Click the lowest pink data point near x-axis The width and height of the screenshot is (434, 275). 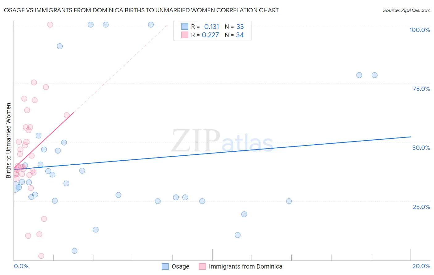click(x=41, y=256)
